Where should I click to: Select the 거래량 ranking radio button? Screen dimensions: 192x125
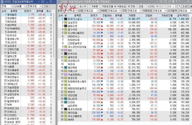pyautogui.click(x=89, y=6)
